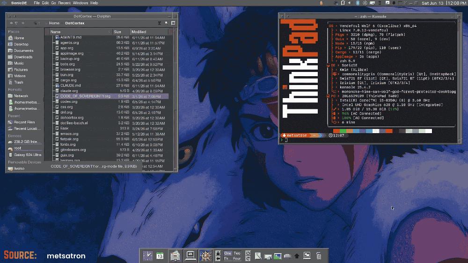Click the volume speaker icon in system tray
This screenshot has height=263, width=468.
coord(350,3)
